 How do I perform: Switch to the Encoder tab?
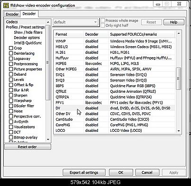(x=12, y=14)
